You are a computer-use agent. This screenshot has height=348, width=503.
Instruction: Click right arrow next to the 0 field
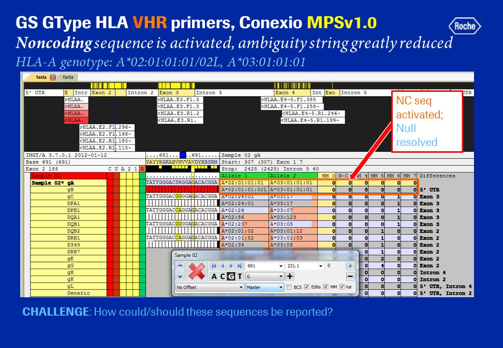point(350,266)
